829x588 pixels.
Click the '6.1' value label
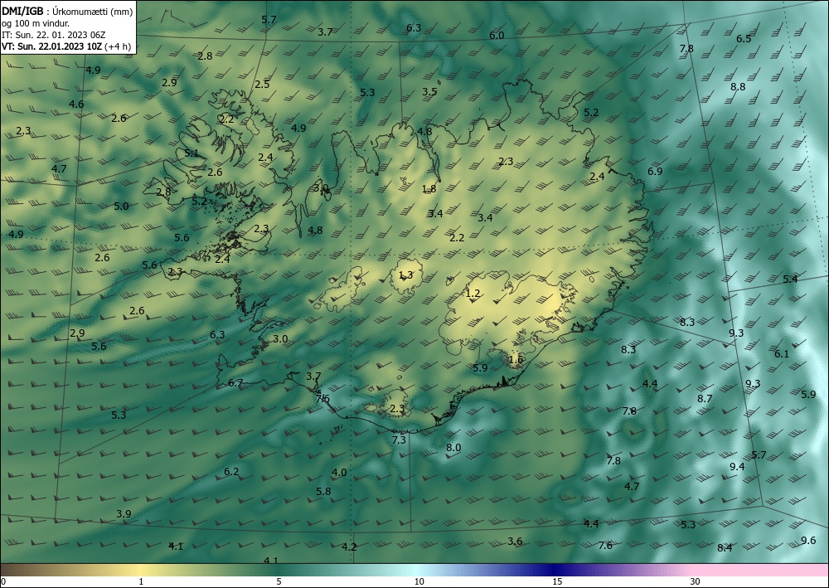(x=782, y=354)
